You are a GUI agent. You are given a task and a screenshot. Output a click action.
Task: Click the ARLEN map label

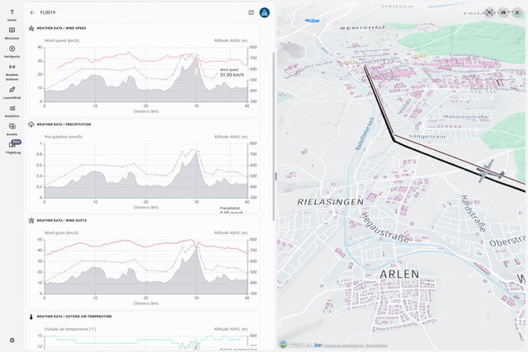(x=399, y=275)
